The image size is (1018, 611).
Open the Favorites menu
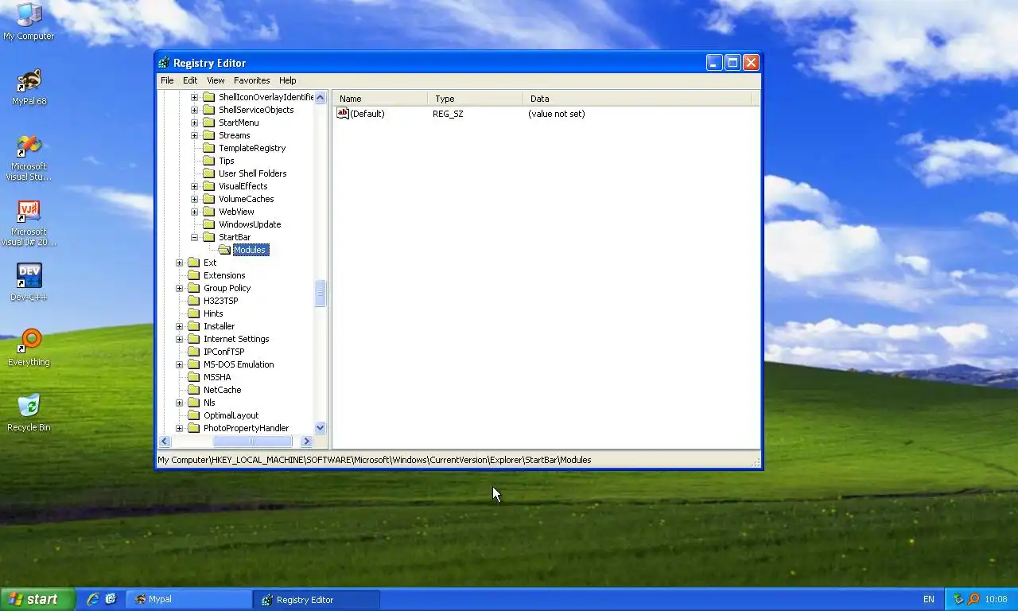[252, 80]
